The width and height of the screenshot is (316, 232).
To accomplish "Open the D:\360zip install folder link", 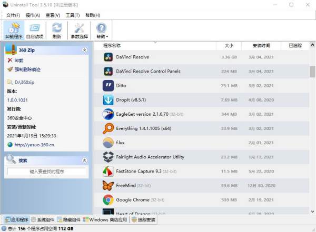I will [x=24, y=82].
